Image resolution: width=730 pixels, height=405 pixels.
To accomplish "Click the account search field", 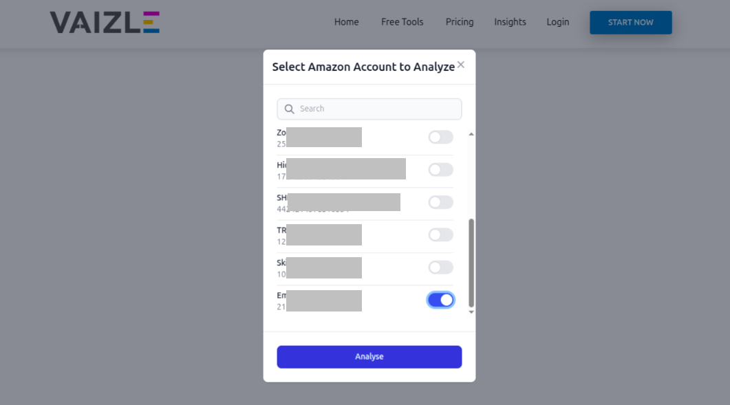I will 369,109.
